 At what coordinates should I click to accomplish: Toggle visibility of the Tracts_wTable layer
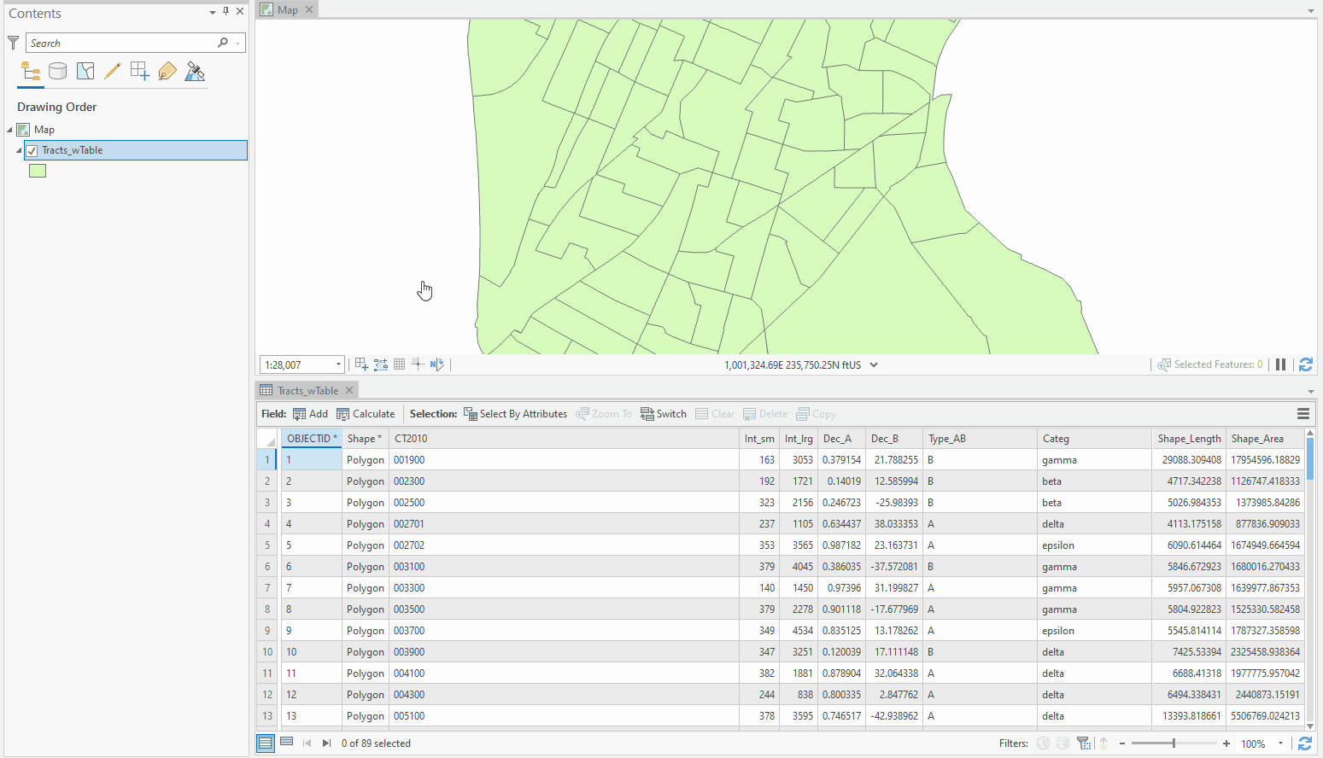click(x=32, y=149)
